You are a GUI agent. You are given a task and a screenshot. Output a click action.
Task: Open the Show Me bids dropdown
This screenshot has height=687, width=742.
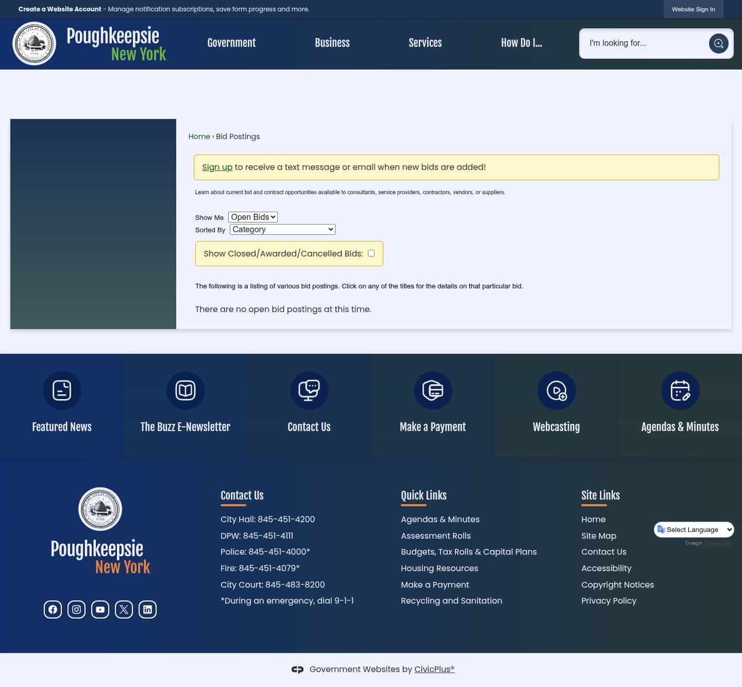[252, 217]
